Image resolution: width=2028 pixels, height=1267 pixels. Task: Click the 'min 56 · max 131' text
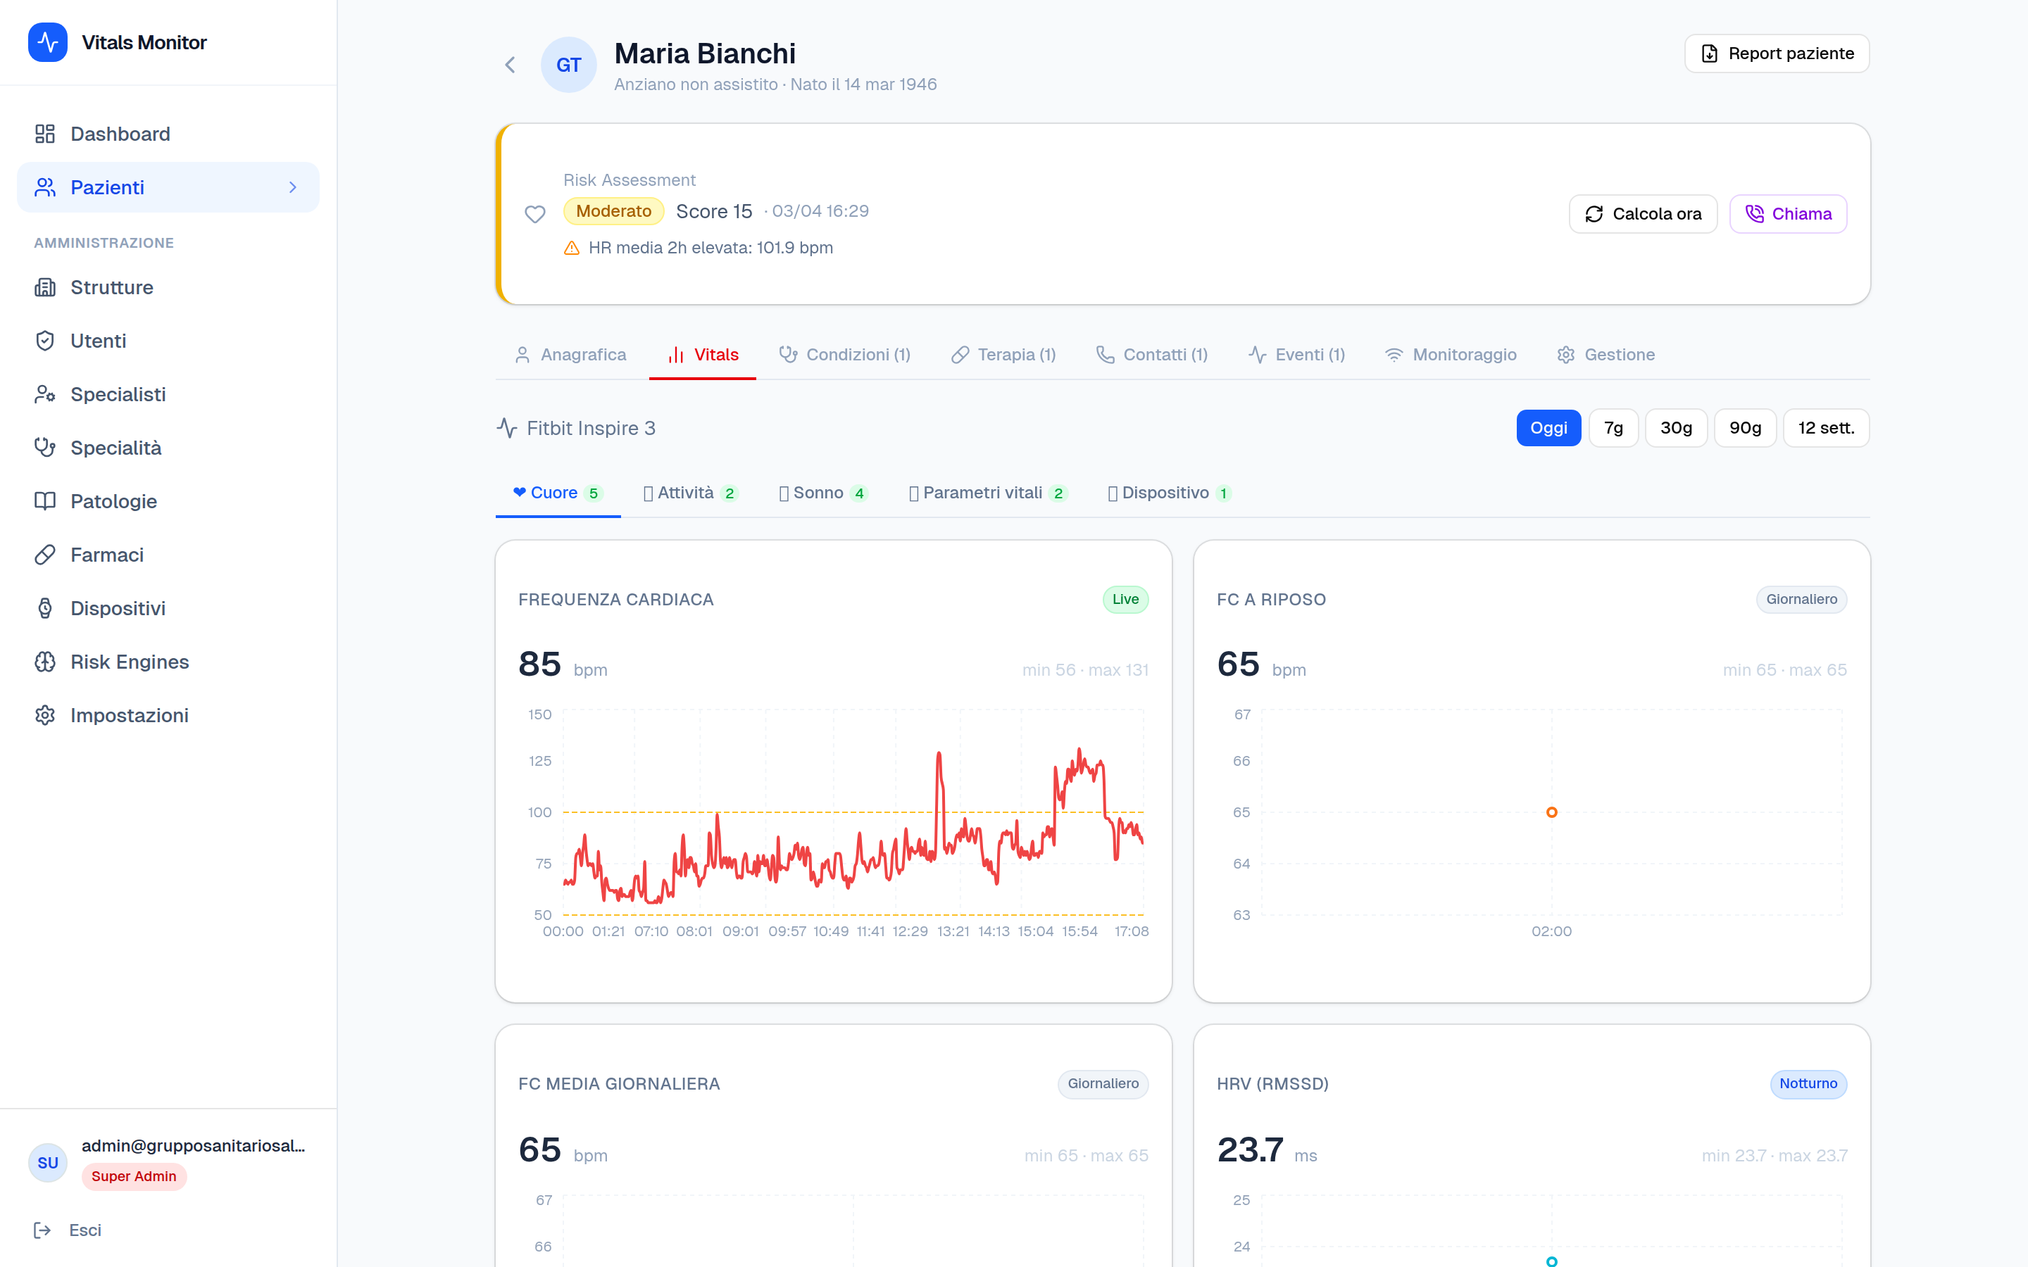point(1085,670)
